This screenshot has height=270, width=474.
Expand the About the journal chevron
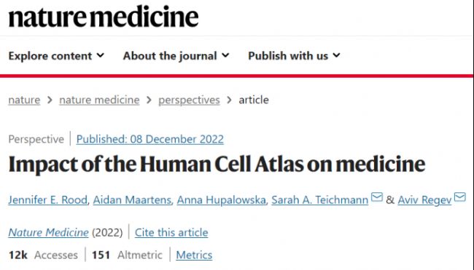point(225,55)
